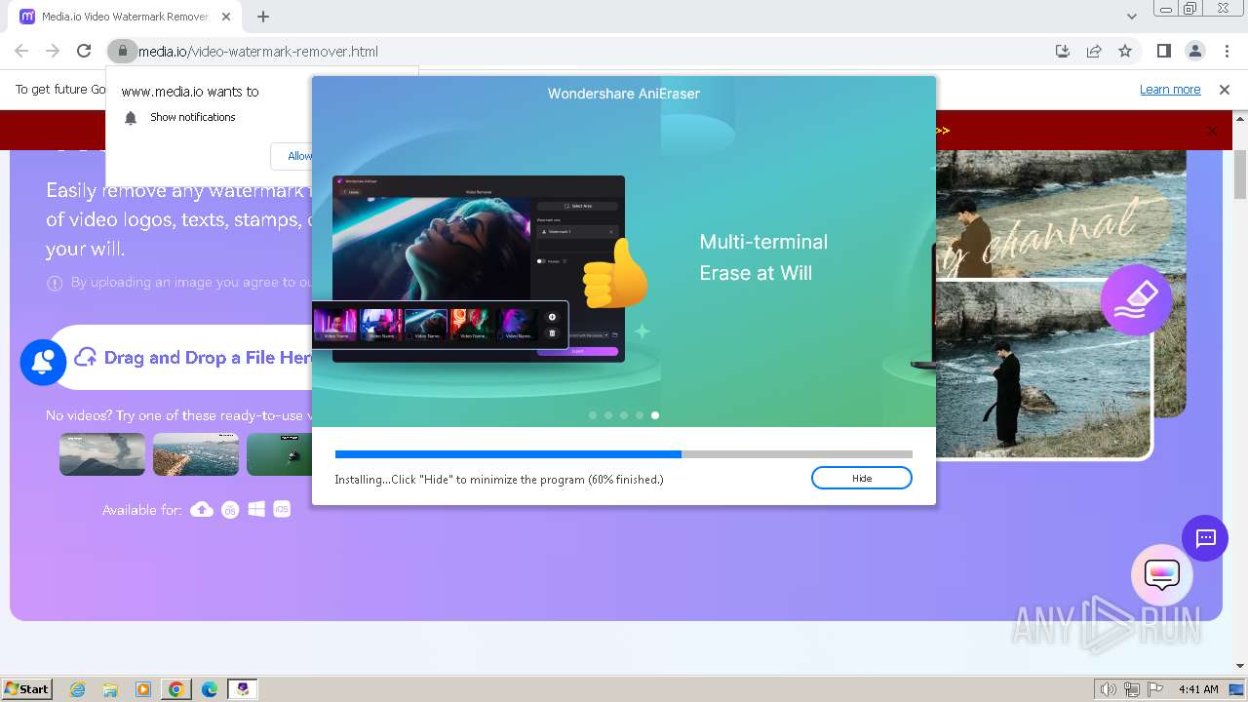This screenshot has width=1248, height=702.
Task: Install the app via address bar icon
Action: point(1063,51)
